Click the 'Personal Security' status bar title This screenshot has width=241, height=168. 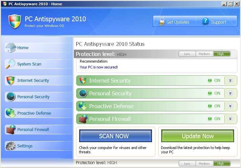coord(110,93)
